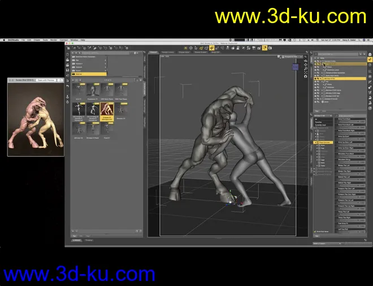Image resolution: width=373 pixels, height=286 pixels.
Task: Click the Expression 01 face thumbnail
Action: (93, 90)
